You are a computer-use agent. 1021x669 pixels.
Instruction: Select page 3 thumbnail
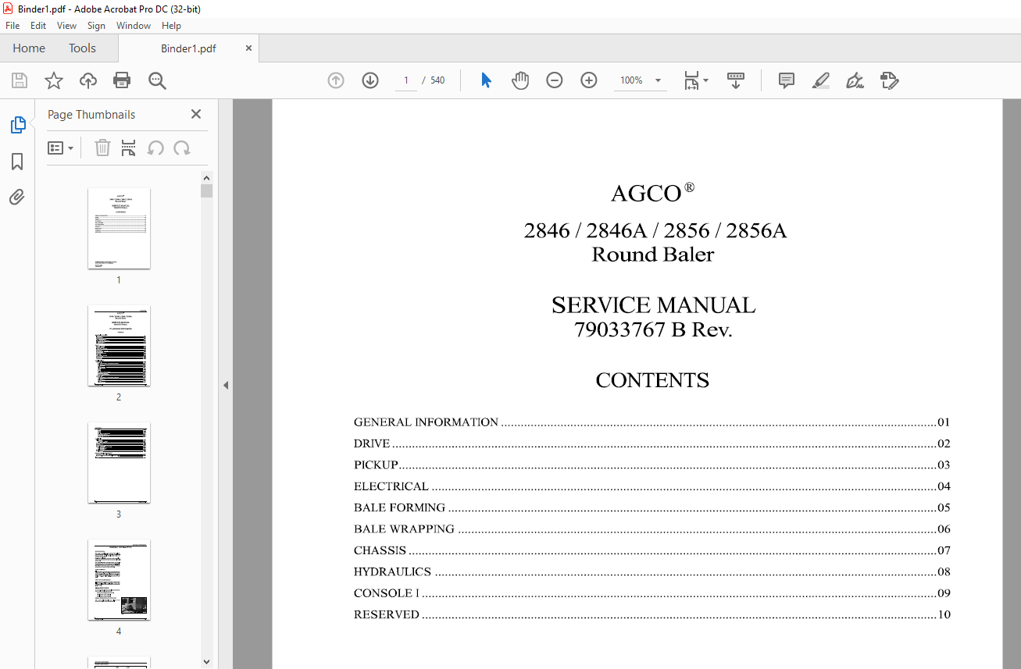point(119,463)
